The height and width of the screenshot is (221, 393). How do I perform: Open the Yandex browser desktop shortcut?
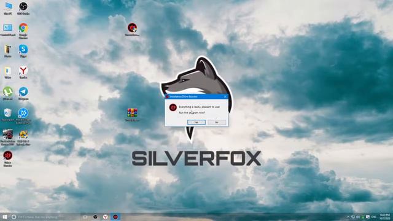coord(23,72)
